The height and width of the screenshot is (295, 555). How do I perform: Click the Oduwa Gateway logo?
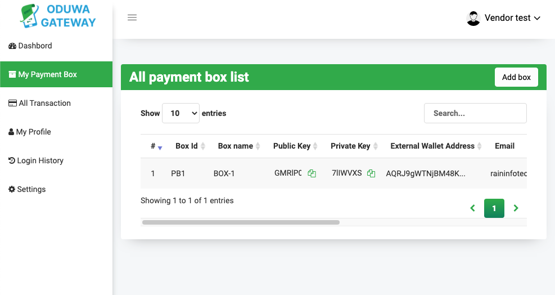(x=58, y=16)
